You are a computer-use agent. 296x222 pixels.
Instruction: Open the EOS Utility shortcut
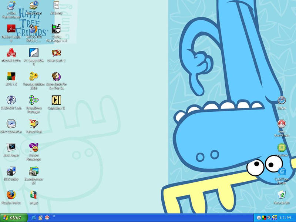(11, 171)
